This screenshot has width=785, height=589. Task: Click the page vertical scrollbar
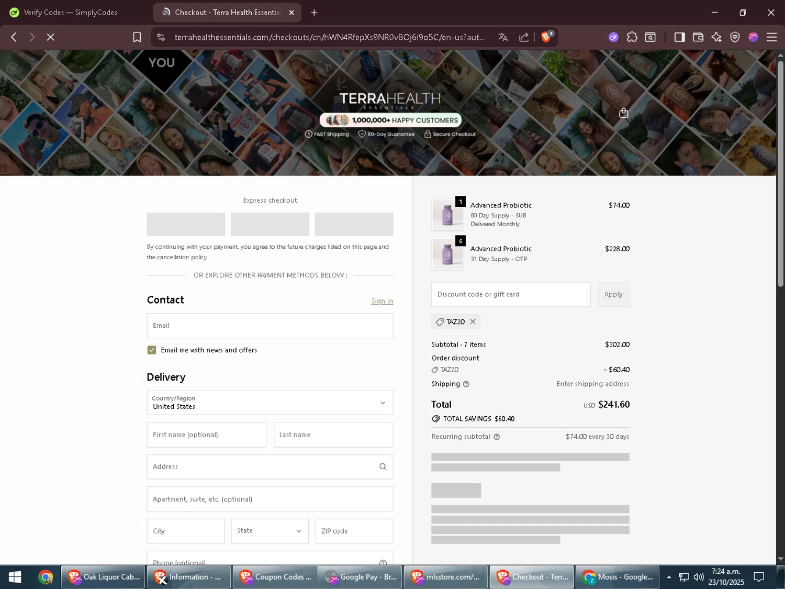[780, 173]
